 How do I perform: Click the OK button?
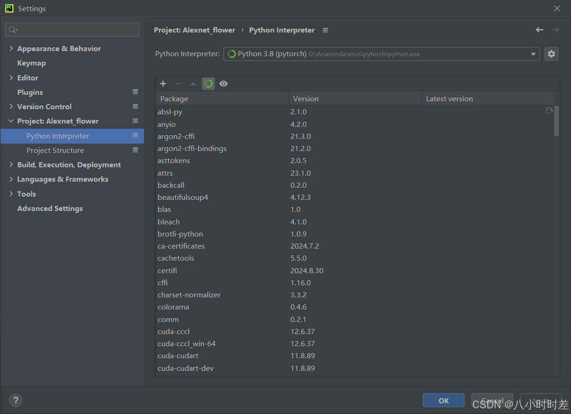[x=444, y=401]
